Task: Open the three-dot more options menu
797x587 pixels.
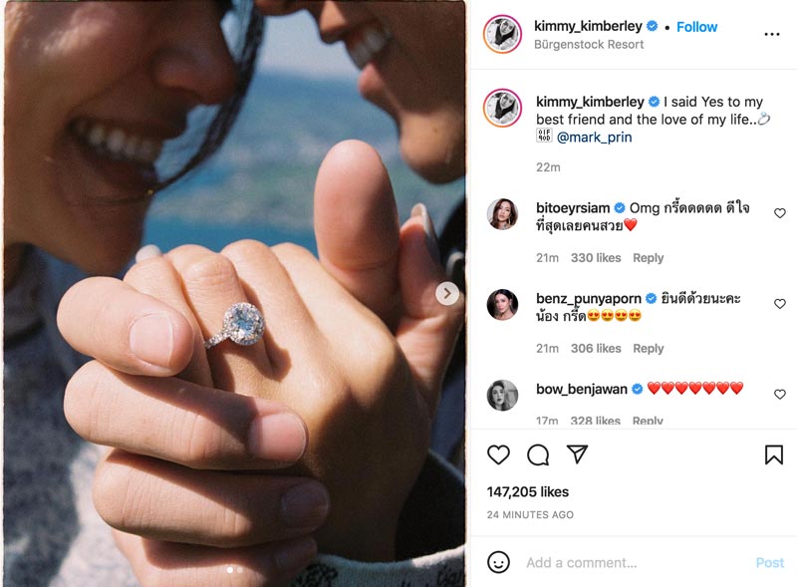Action: coord(771,34)
